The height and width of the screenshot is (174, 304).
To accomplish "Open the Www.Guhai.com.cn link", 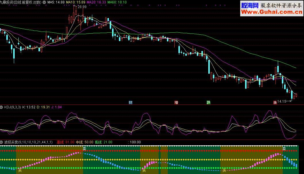I will pos(272,12).
